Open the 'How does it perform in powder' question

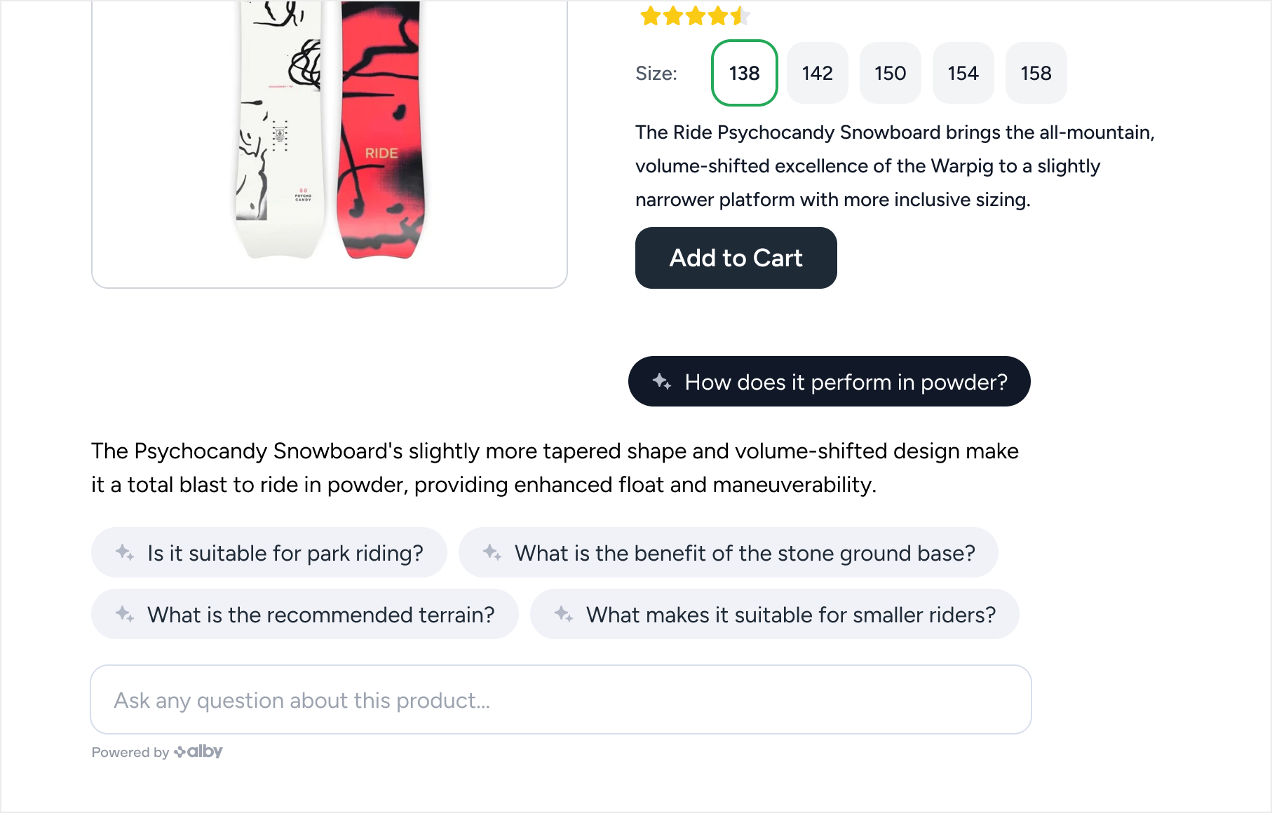828,381
